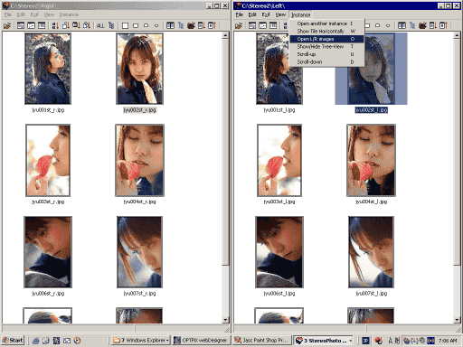Click side-by-side pages icon in right toolbar

point(402,25)
